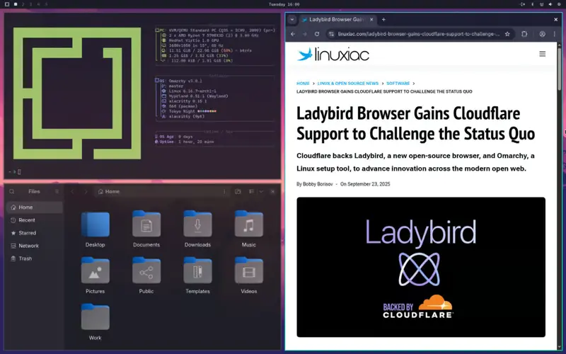
Task: Open the linuxiac hamburger menu
Action: pos(542,54)
